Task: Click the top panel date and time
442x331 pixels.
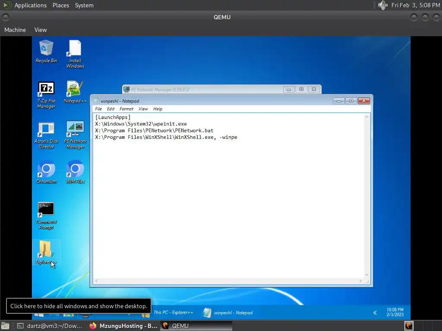Action: 416,5
